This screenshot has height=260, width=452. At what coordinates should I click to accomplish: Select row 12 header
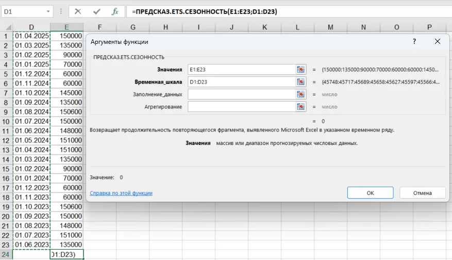pyautogui.click(x=6, y=140)
